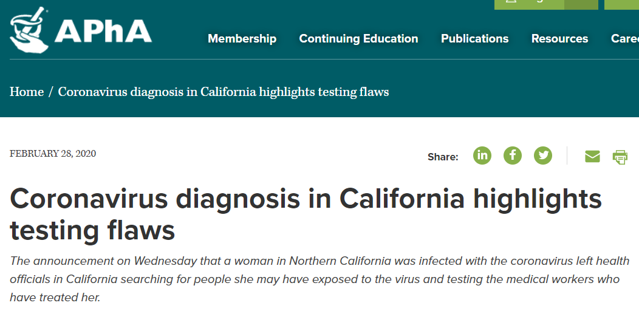
Task: Open the Publications menu
Action: point(474,39)
